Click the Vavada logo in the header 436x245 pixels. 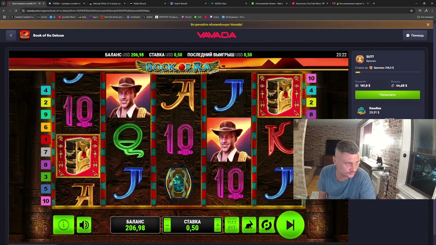coord(217,35)
